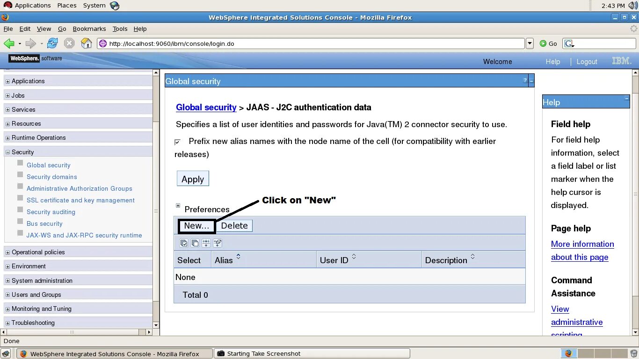The height and width of the screenshot is (359, 639).
Task: Click the Global security bullet icon
Action: click(x=20, y=163)
